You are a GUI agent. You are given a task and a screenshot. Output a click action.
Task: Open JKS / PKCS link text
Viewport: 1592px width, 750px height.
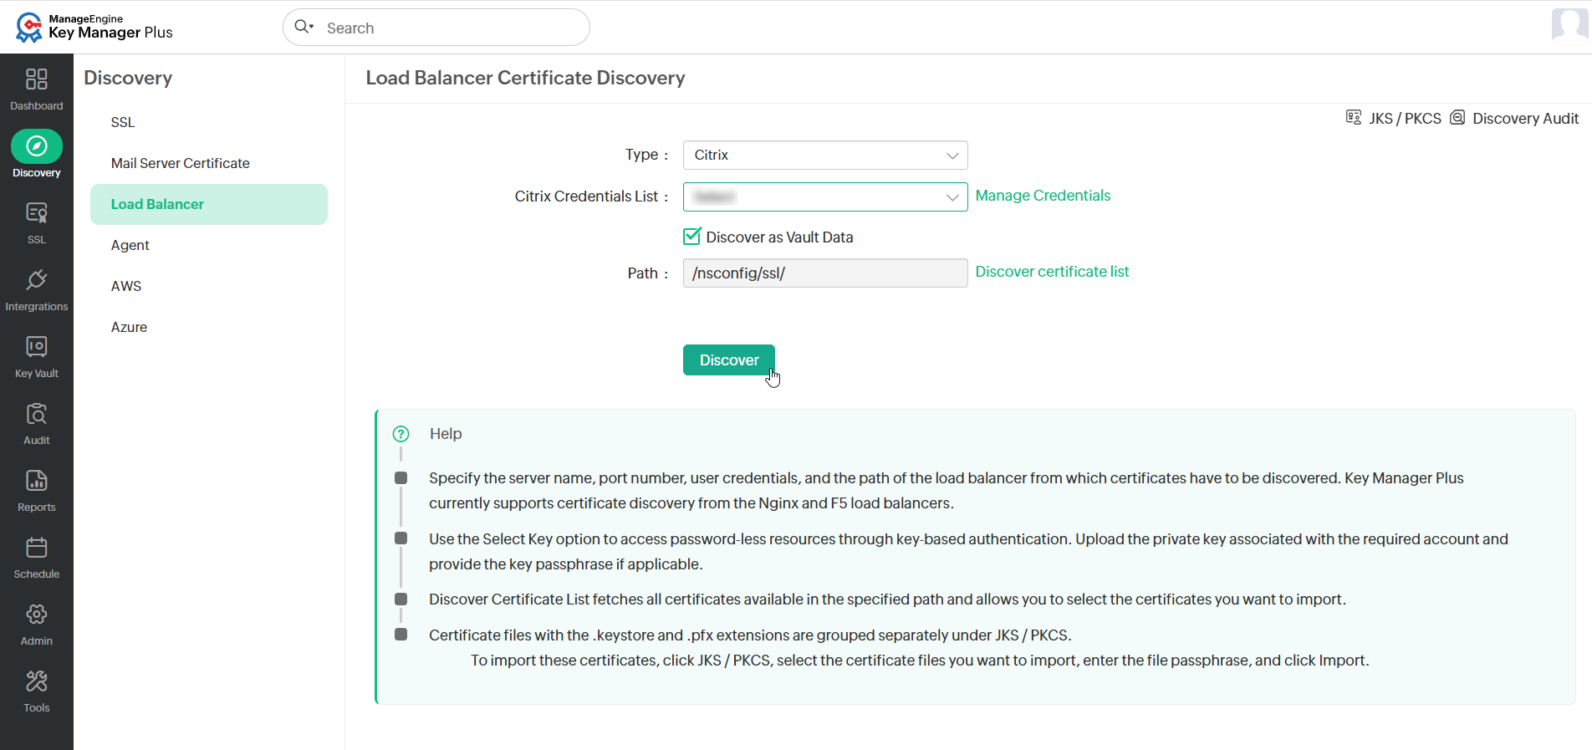[1405, 119]
